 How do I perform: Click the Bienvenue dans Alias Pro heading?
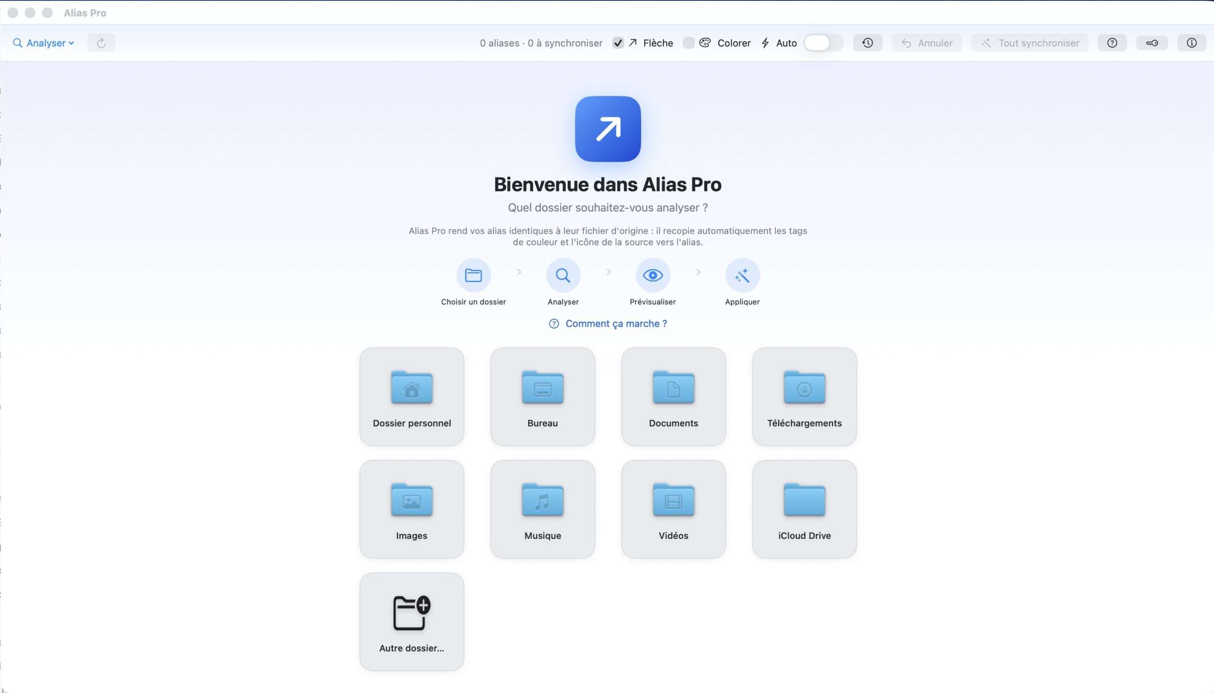pos(607,184)
